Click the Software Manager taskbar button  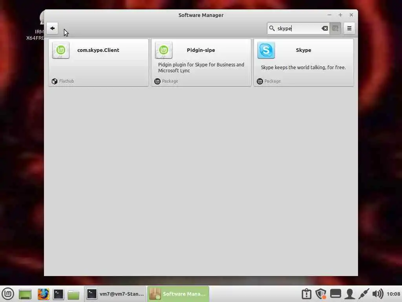point(178,294)
